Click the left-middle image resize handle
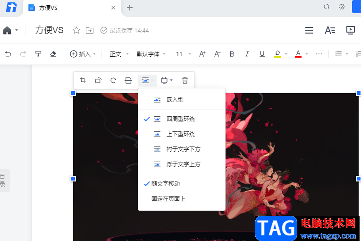The height and width of the screenshot is (241, 361). point(73,179)
